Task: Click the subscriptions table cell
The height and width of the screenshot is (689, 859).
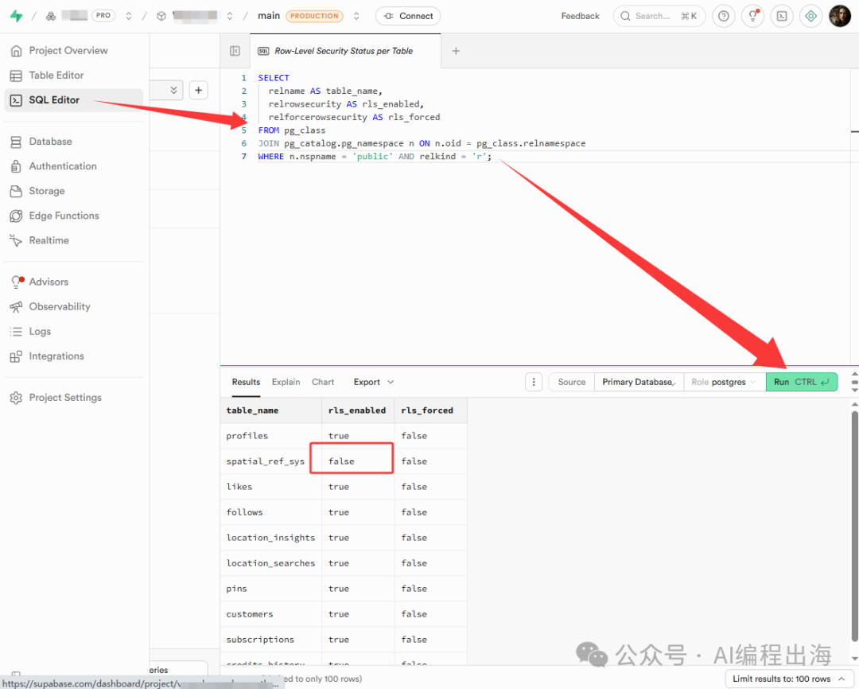Action: [270, 640]
